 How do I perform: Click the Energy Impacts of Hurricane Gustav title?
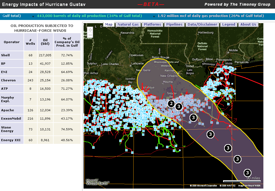click(x=44, y=4)
